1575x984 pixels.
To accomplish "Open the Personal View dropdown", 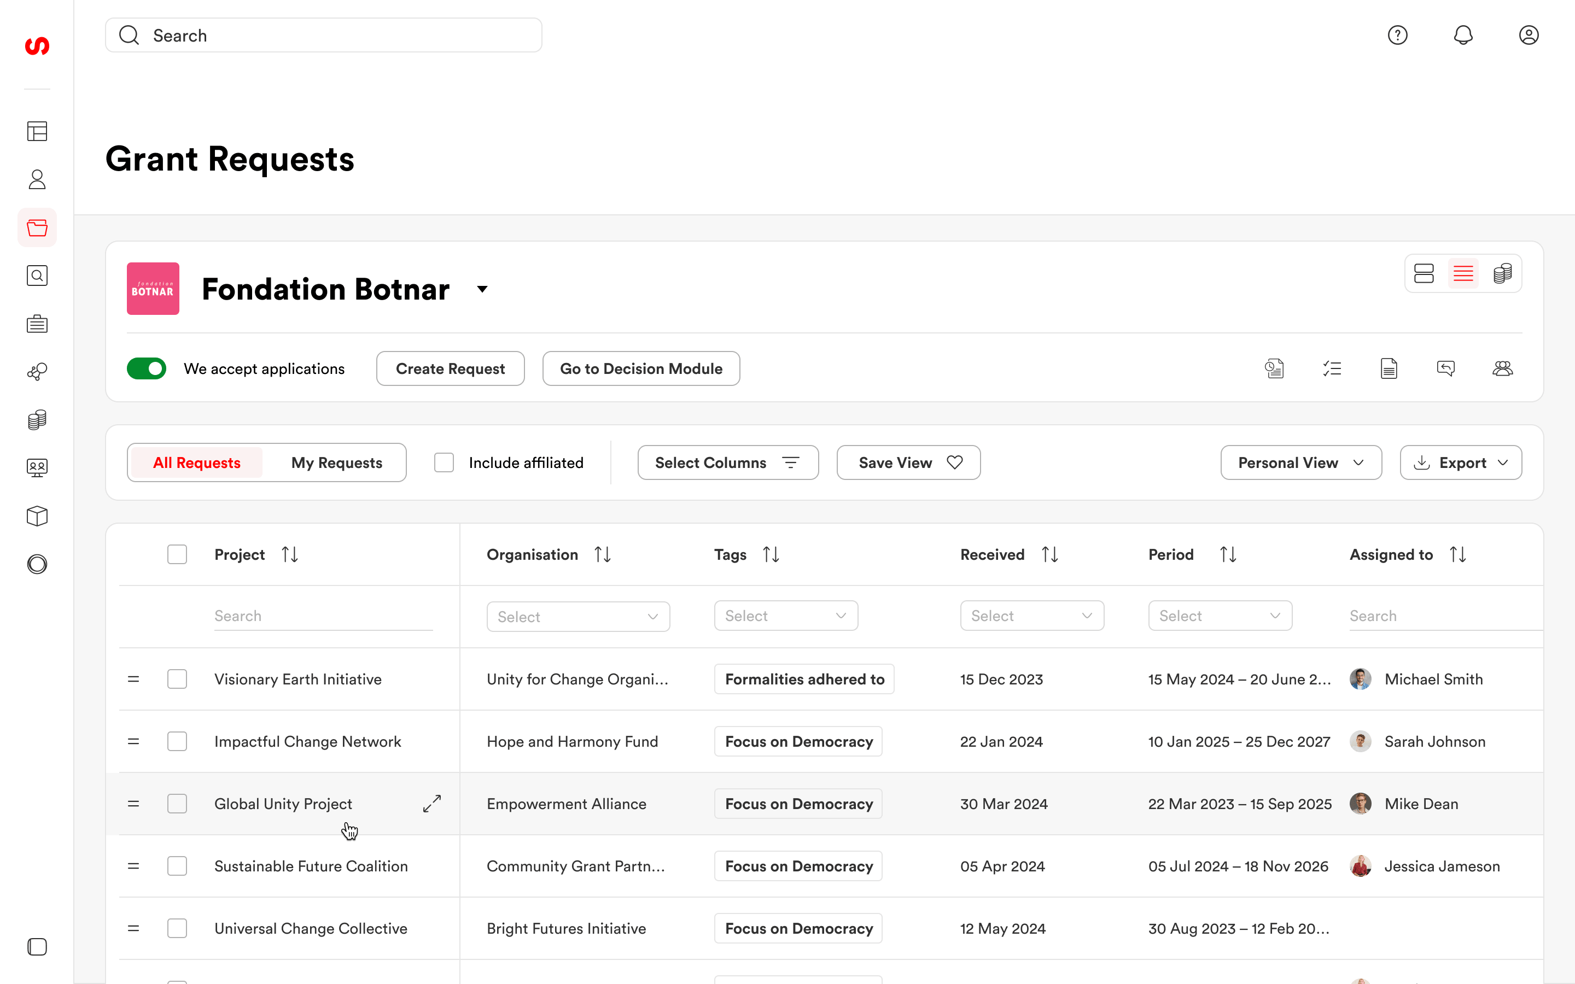I will (x=1301, y=462).
